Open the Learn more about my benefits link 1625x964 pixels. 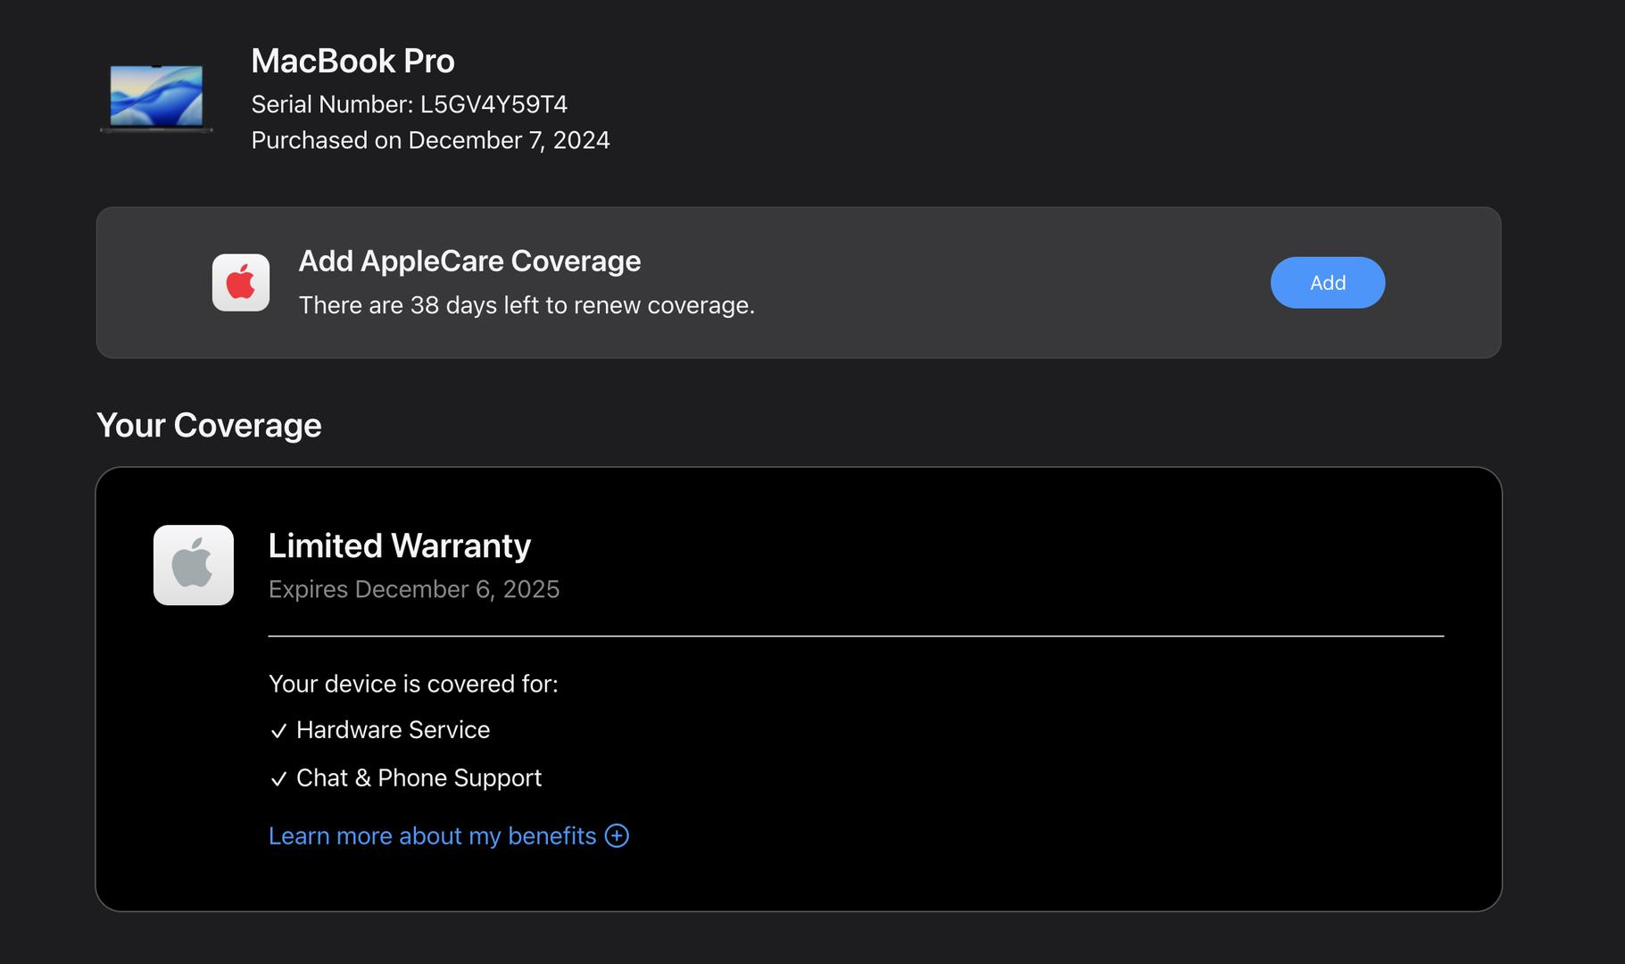click(432, 835)
